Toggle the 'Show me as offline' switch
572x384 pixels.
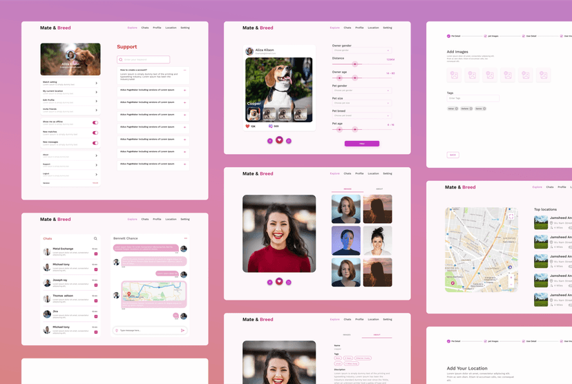click(x=95, y=122)
